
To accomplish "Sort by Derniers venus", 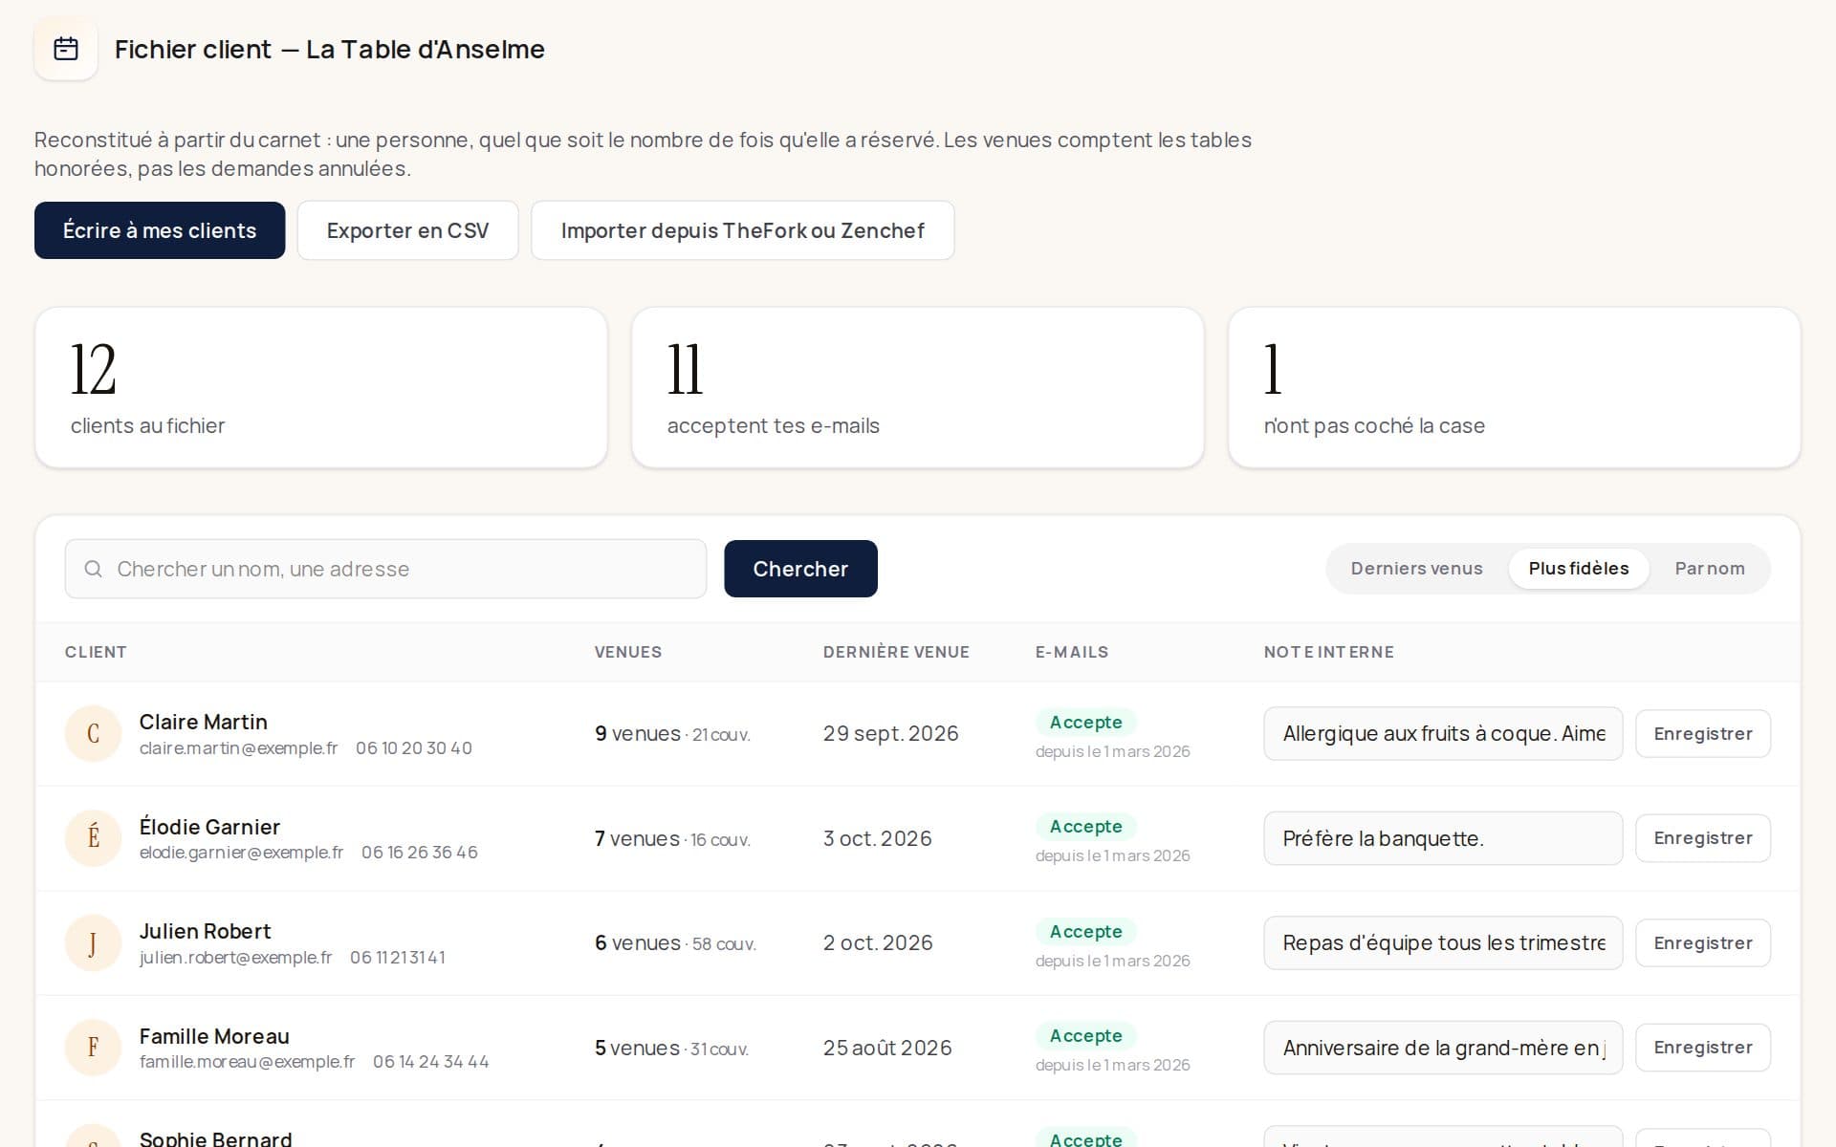I will pos(1416,569).
